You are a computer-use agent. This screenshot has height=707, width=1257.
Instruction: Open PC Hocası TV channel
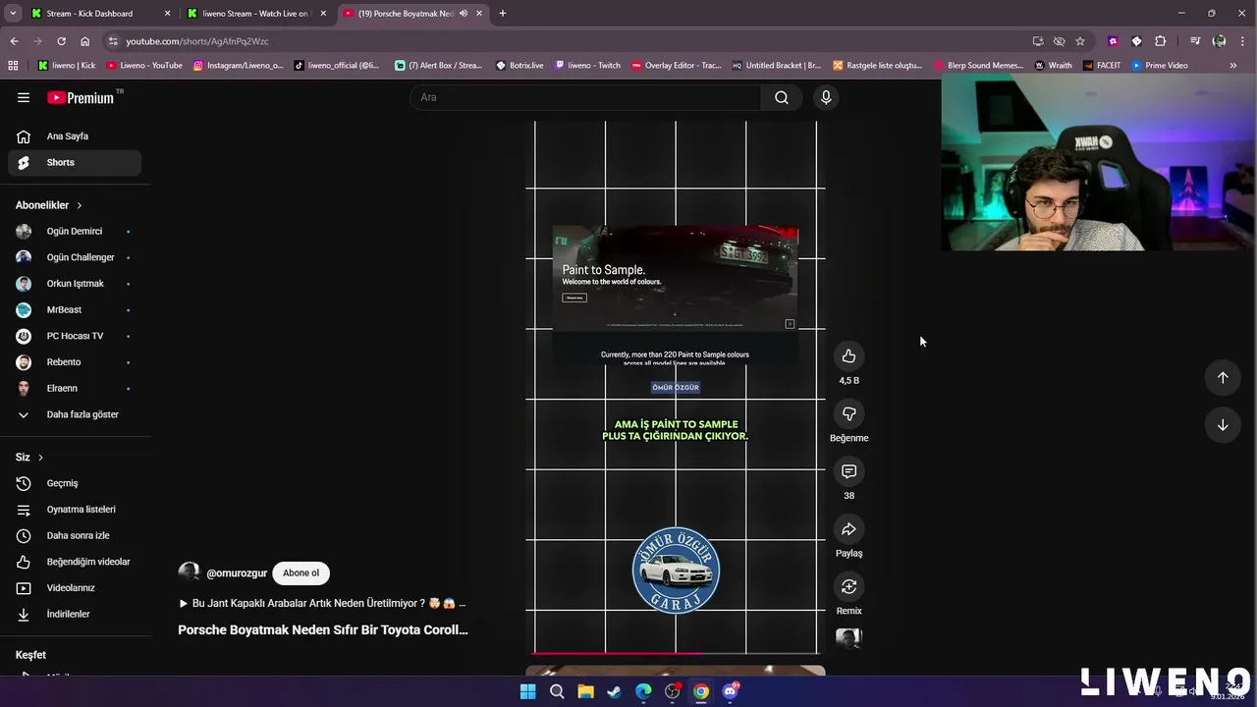point(75,336)
